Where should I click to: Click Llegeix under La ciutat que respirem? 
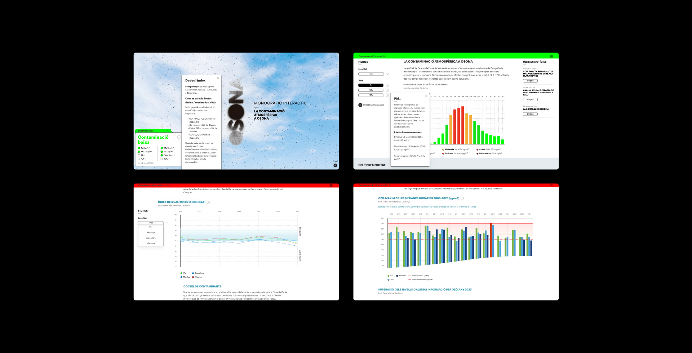point(530,114)
